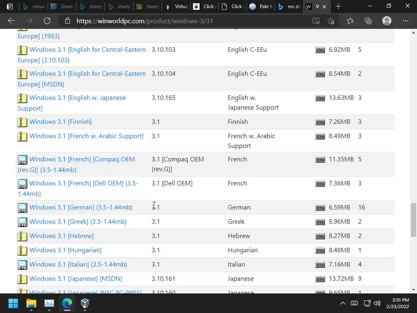The width and height of the screenshot is (417, 313).
Task: Open VirtualBox cube taskbar icon
Action: [x=85, y=303]
